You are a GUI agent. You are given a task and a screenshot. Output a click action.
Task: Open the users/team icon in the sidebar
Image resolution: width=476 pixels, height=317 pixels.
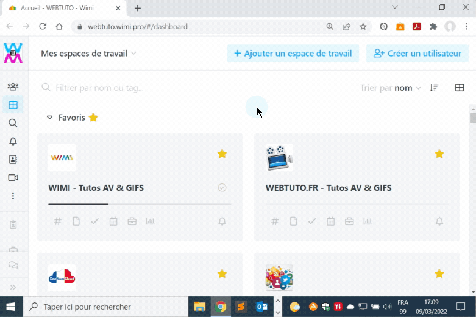(x=13, y=87)
